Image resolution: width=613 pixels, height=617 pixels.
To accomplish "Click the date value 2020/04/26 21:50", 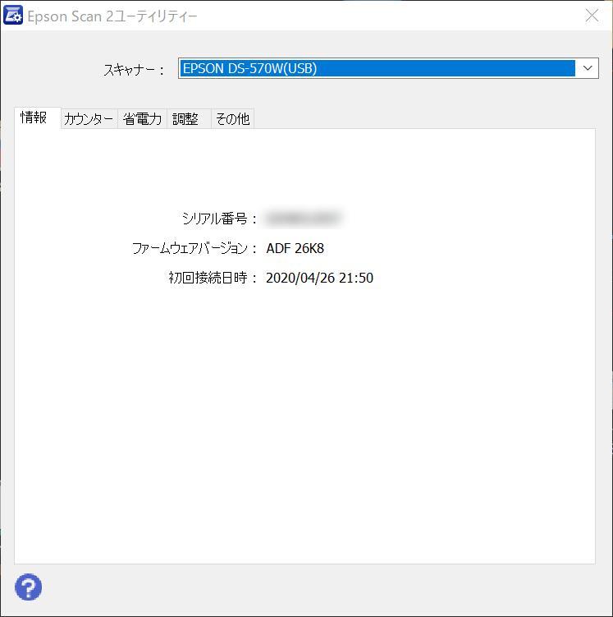I will [x=319, y=278].
